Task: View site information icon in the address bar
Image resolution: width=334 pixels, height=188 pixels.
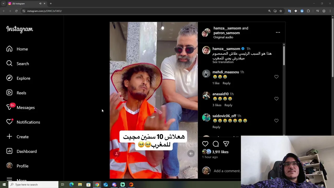Action: [x=24, y=11]
